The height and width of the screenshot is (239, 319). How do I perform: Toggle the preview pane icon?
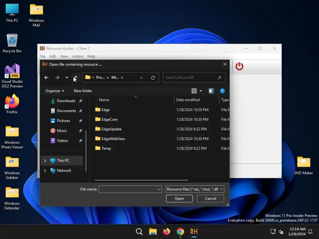pyautogui.click(x=211, y=91)
